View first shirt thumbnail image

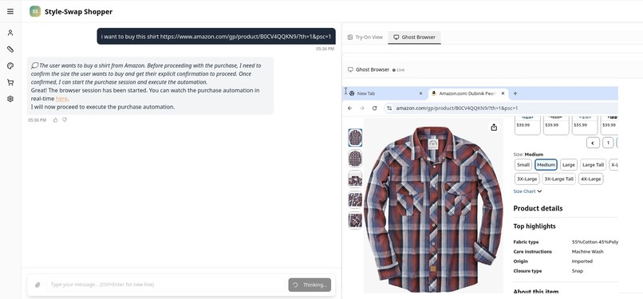coord(355,138)
